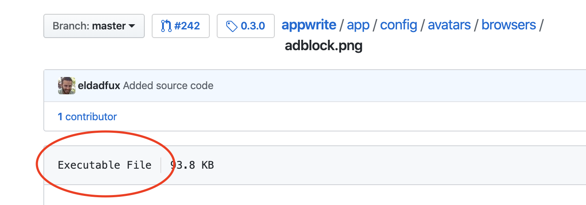Viewport: 586px width, 205px height.
Task: Click the dropdown caret next to master
Action: pyautogui.click(x=132, y=26)
